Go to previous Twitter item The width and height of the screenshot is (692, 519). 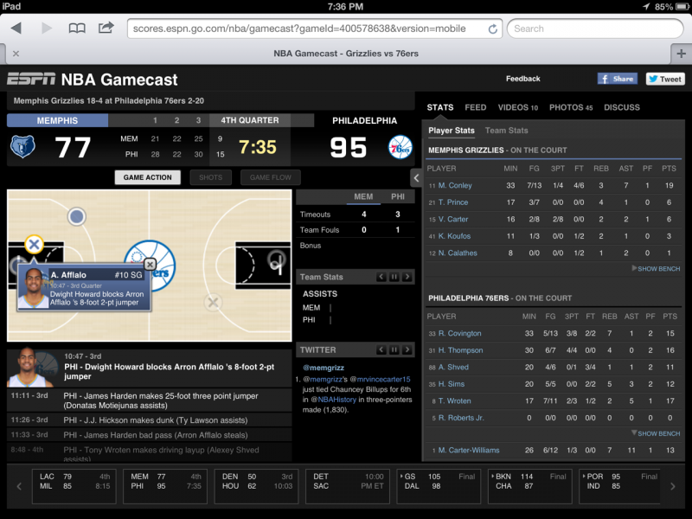[x=381, y=349]
